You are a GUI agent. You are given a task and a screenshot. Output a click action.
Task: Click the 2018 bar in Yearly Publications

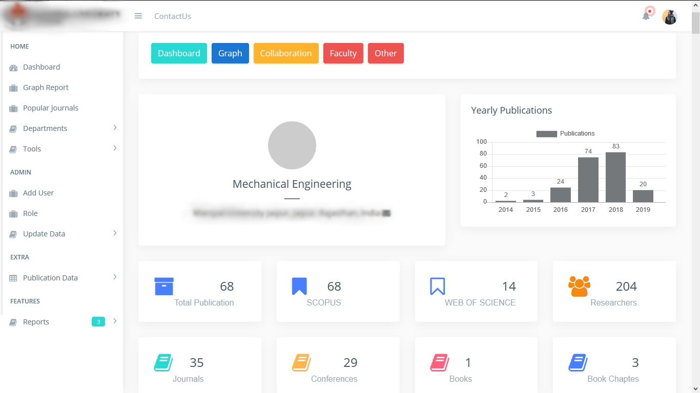[x=615, y=177]
